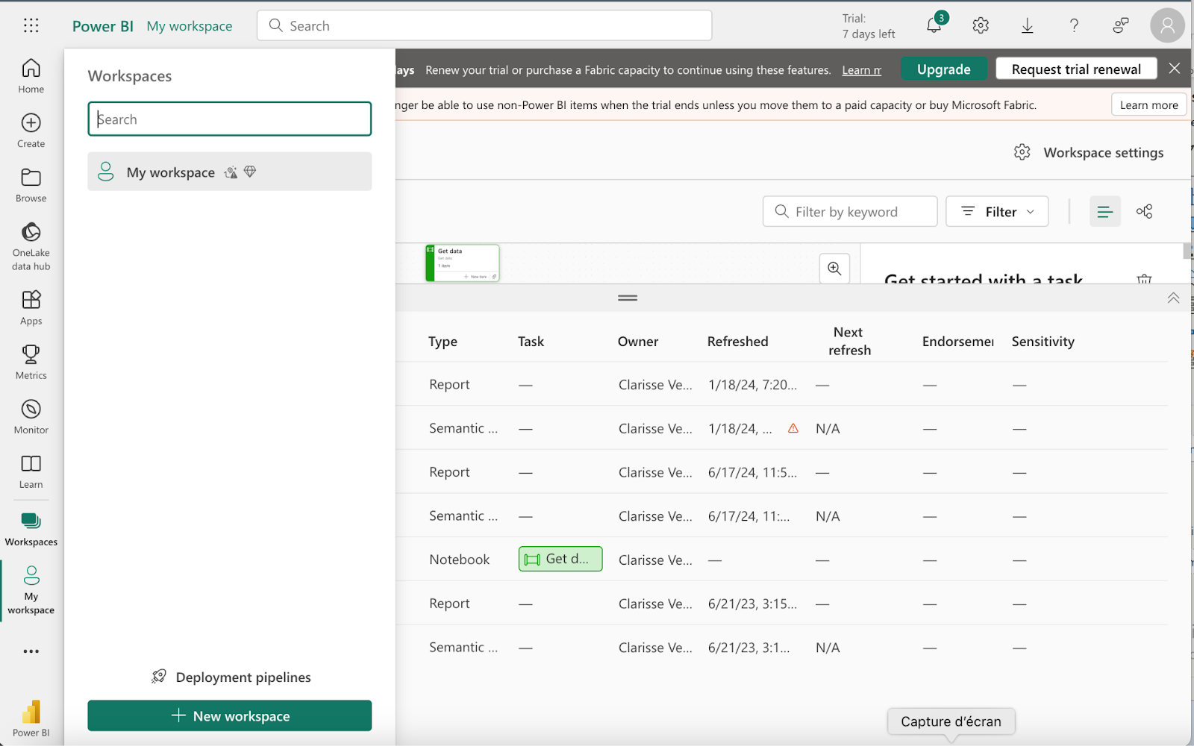The width and height of the screenshot is (1194, 746).
Task: Click the 6/17/24, 11:5 Report refreshed cell
Action: coord(752,472)
